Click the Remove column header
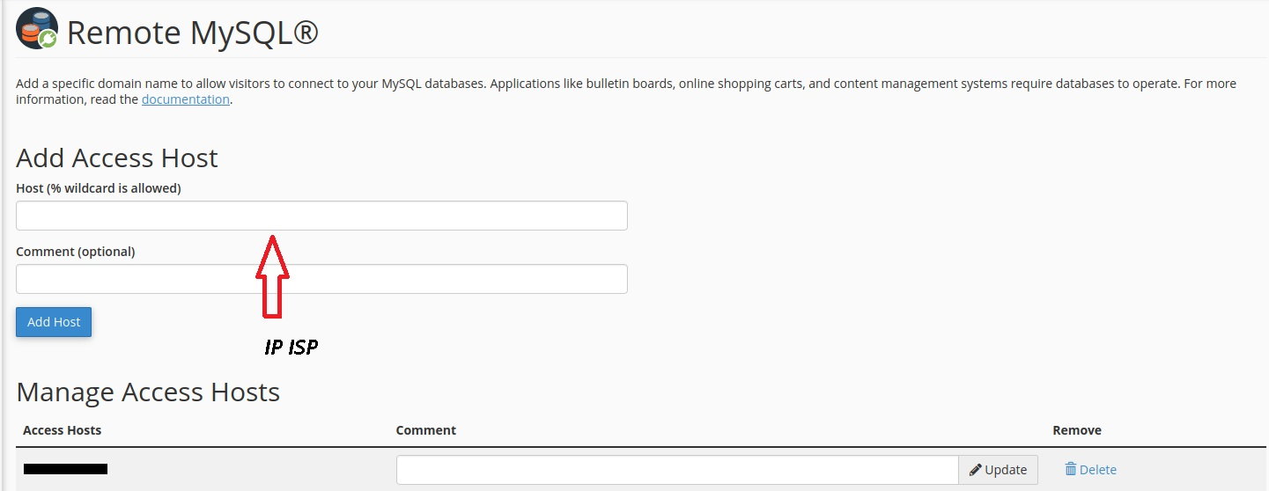The width and height of the screenshot is (1269, 491). pos(1076,430)
